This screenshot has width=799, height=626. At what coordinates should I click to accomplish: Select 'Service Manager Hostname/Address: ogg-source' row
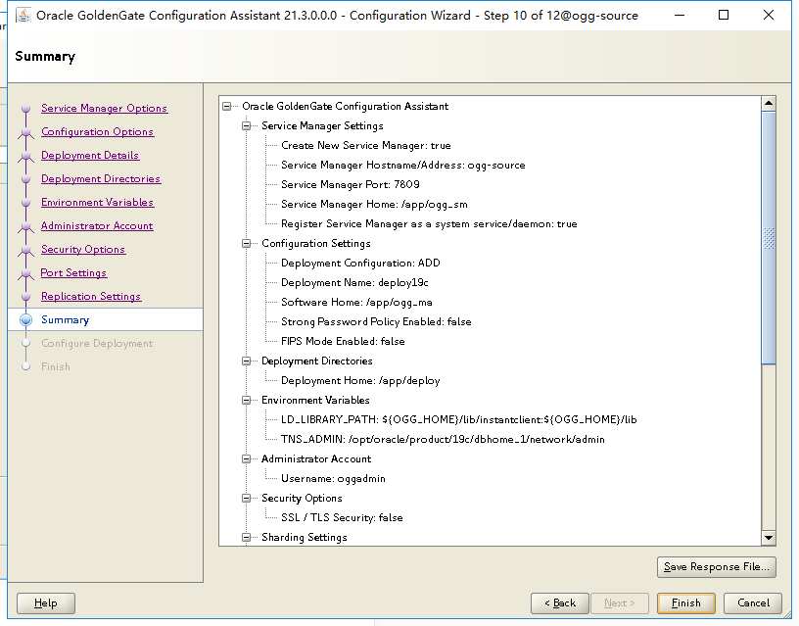pyautogui.click(x=403, y=166)
